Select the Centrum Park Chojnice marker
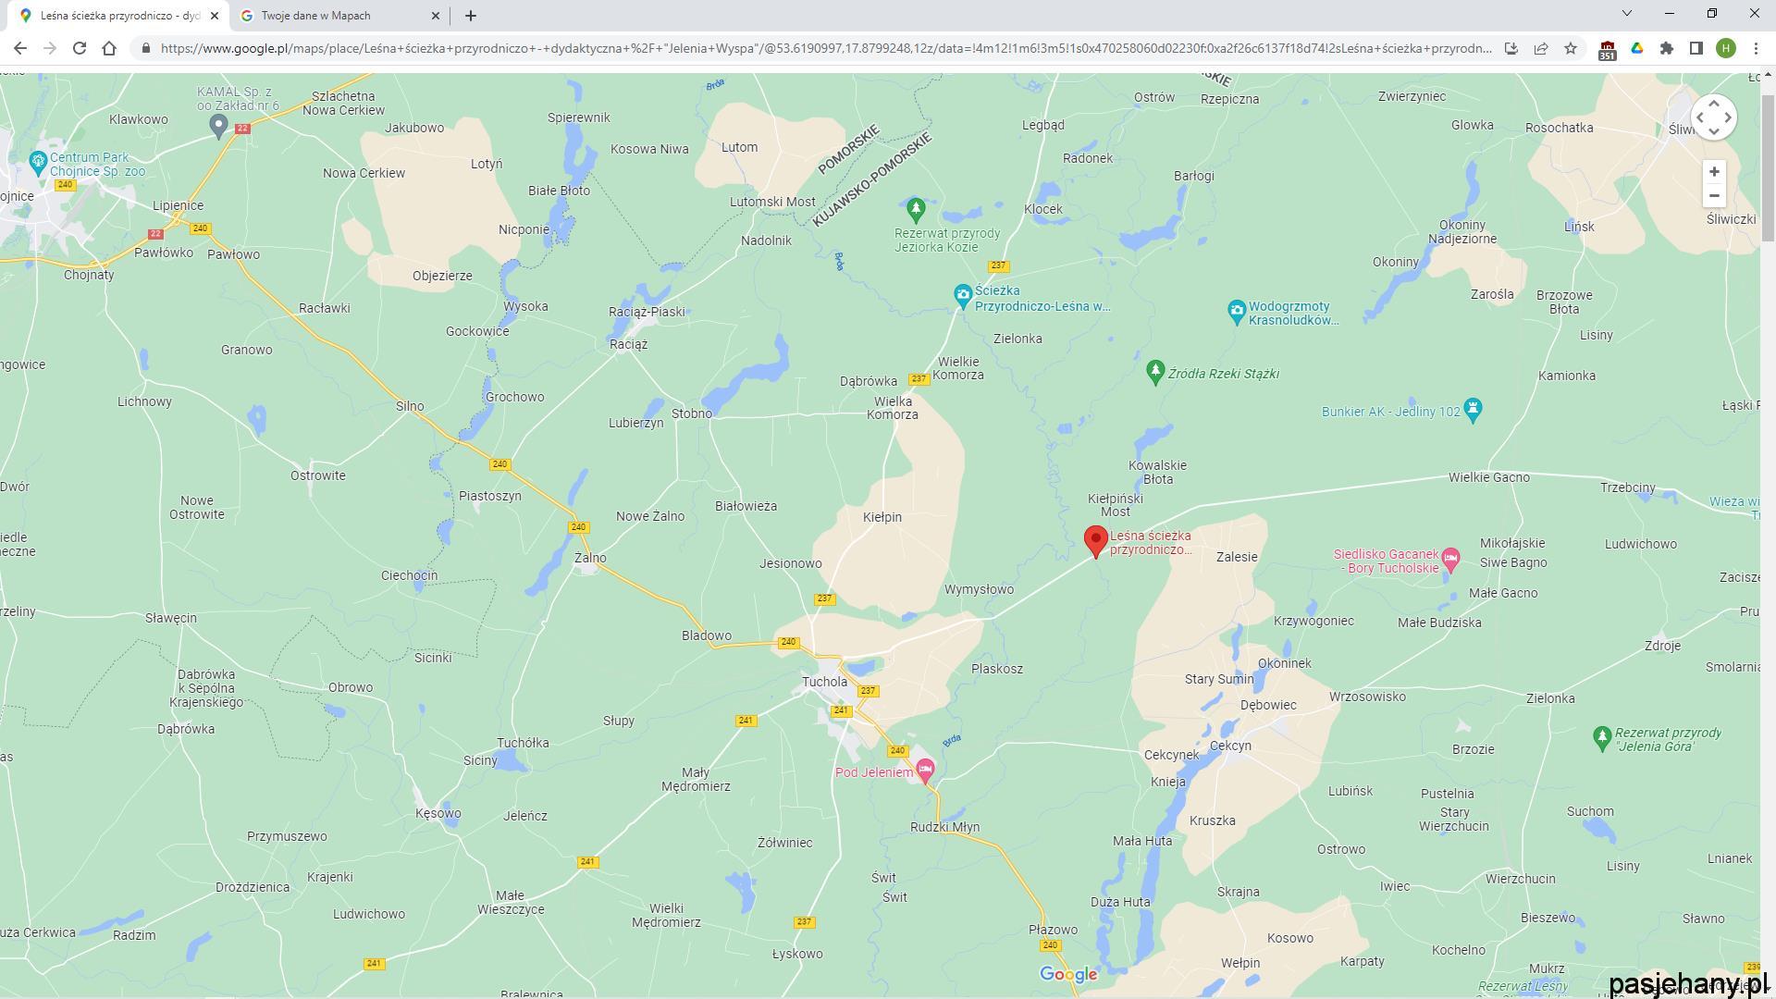 tap(38, 163)
